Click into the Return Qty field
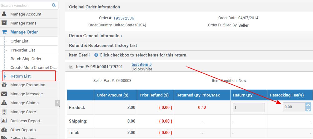313x139 pixels. (249, 107)
